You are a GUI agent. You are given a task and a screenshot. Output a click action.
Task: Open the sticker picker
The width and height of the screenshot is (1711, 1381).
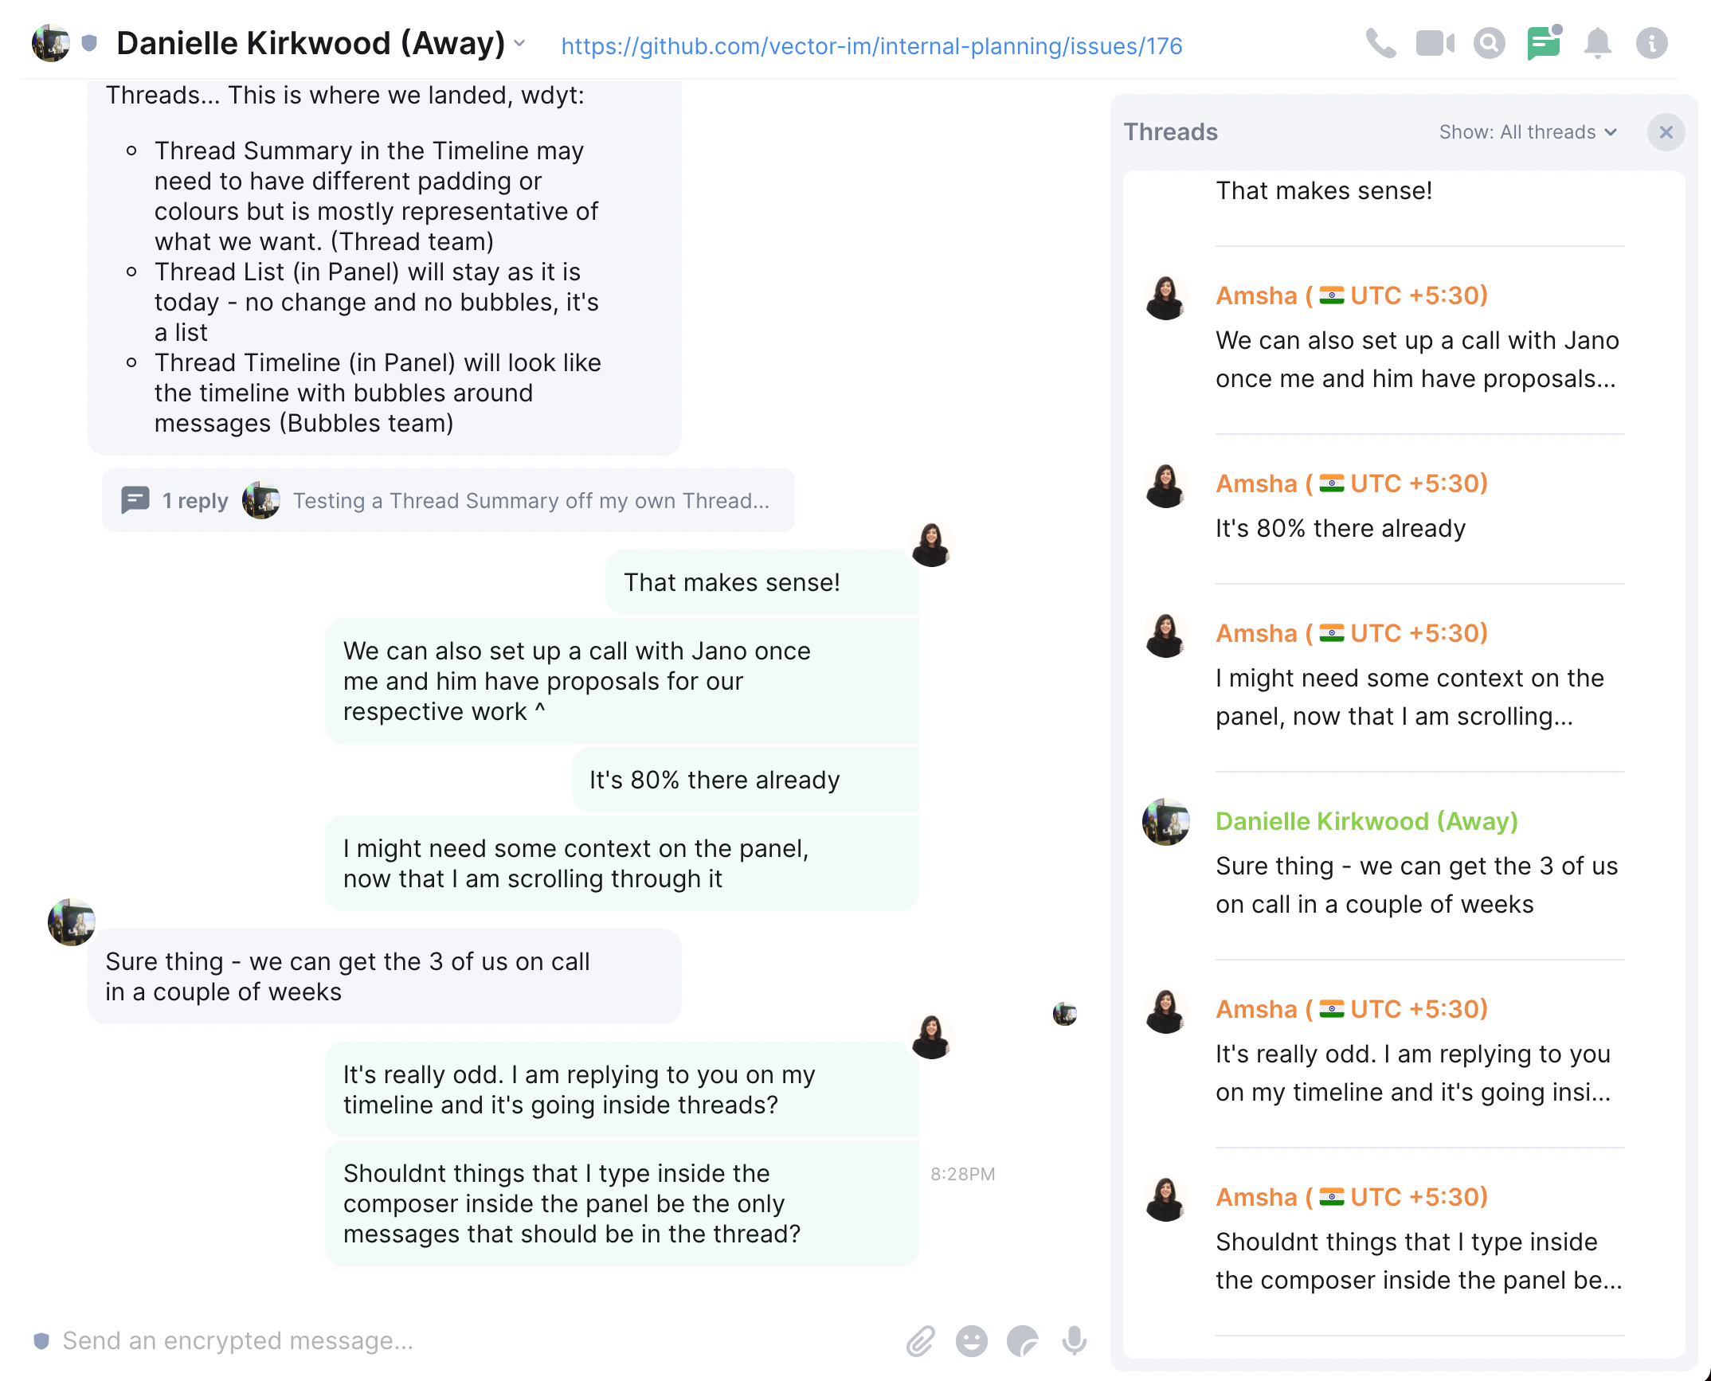pyautogui.click(x=1023, y=1340)
